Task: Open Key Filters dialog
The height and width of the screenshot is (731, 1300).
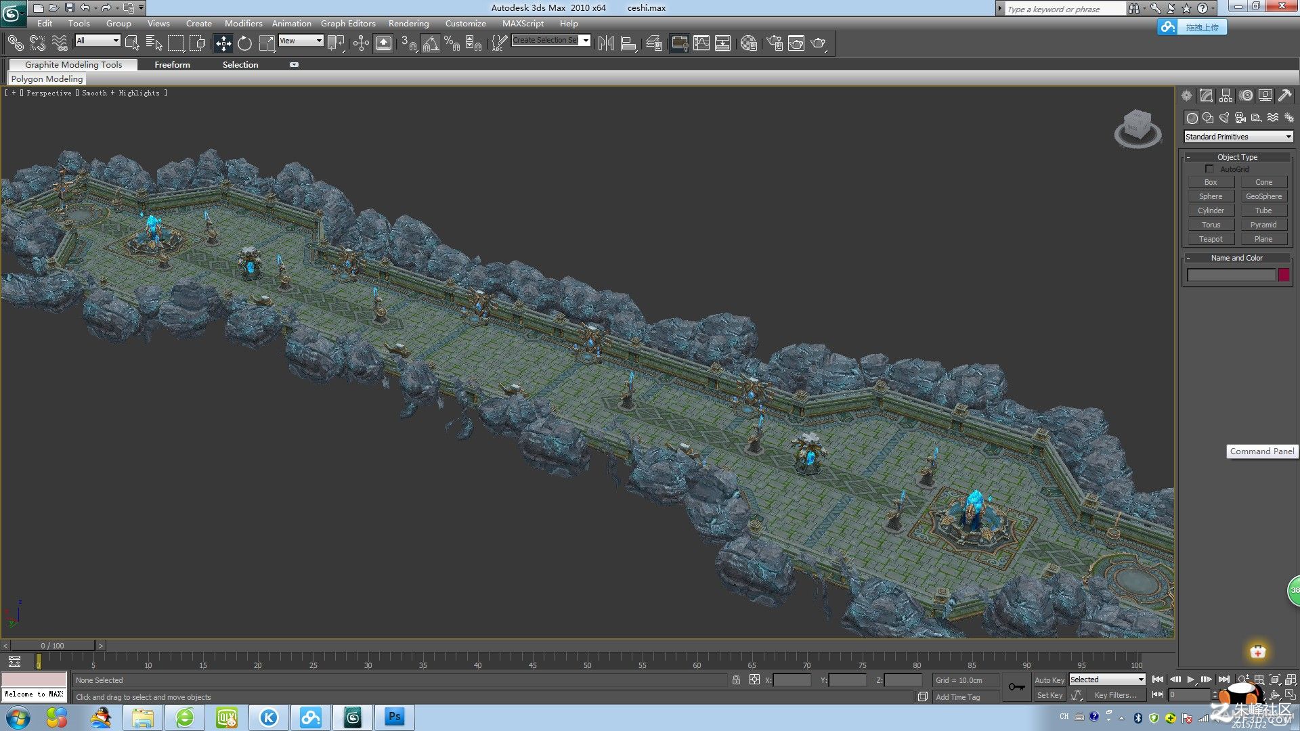Action: [x=1115, y=695]
